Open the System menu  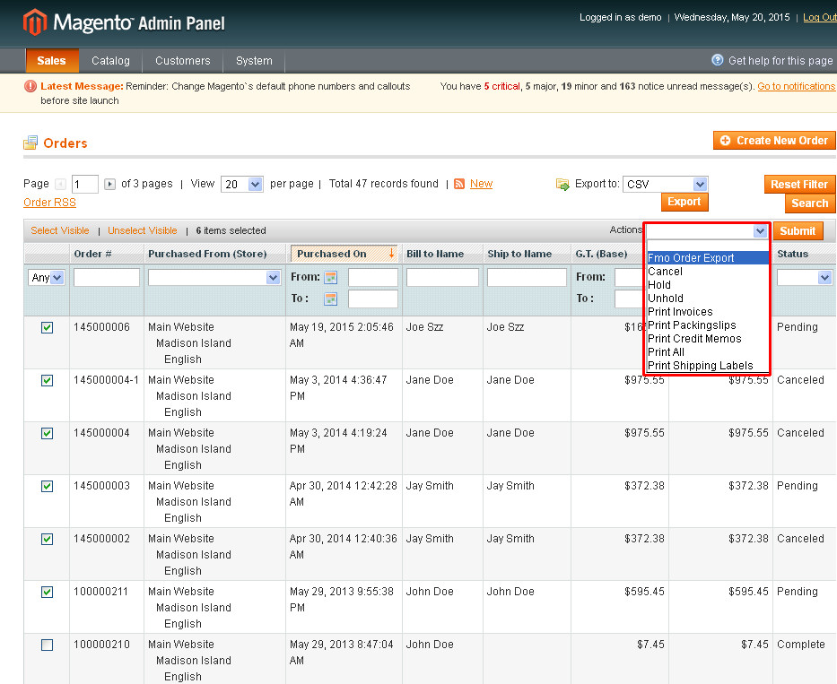coord(254,61)
